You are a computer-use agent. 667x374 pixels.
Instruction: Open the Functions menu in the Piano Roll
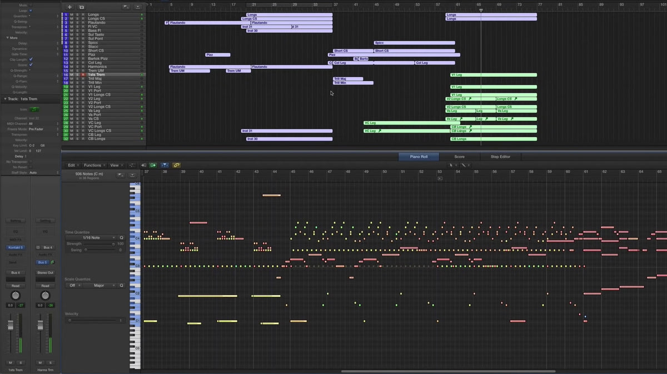pos(93,164)
